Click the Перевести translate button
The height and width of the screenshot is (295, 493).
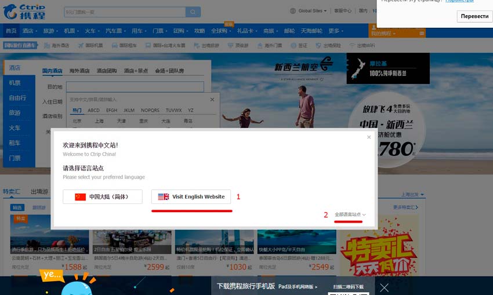tap(474, 16)
